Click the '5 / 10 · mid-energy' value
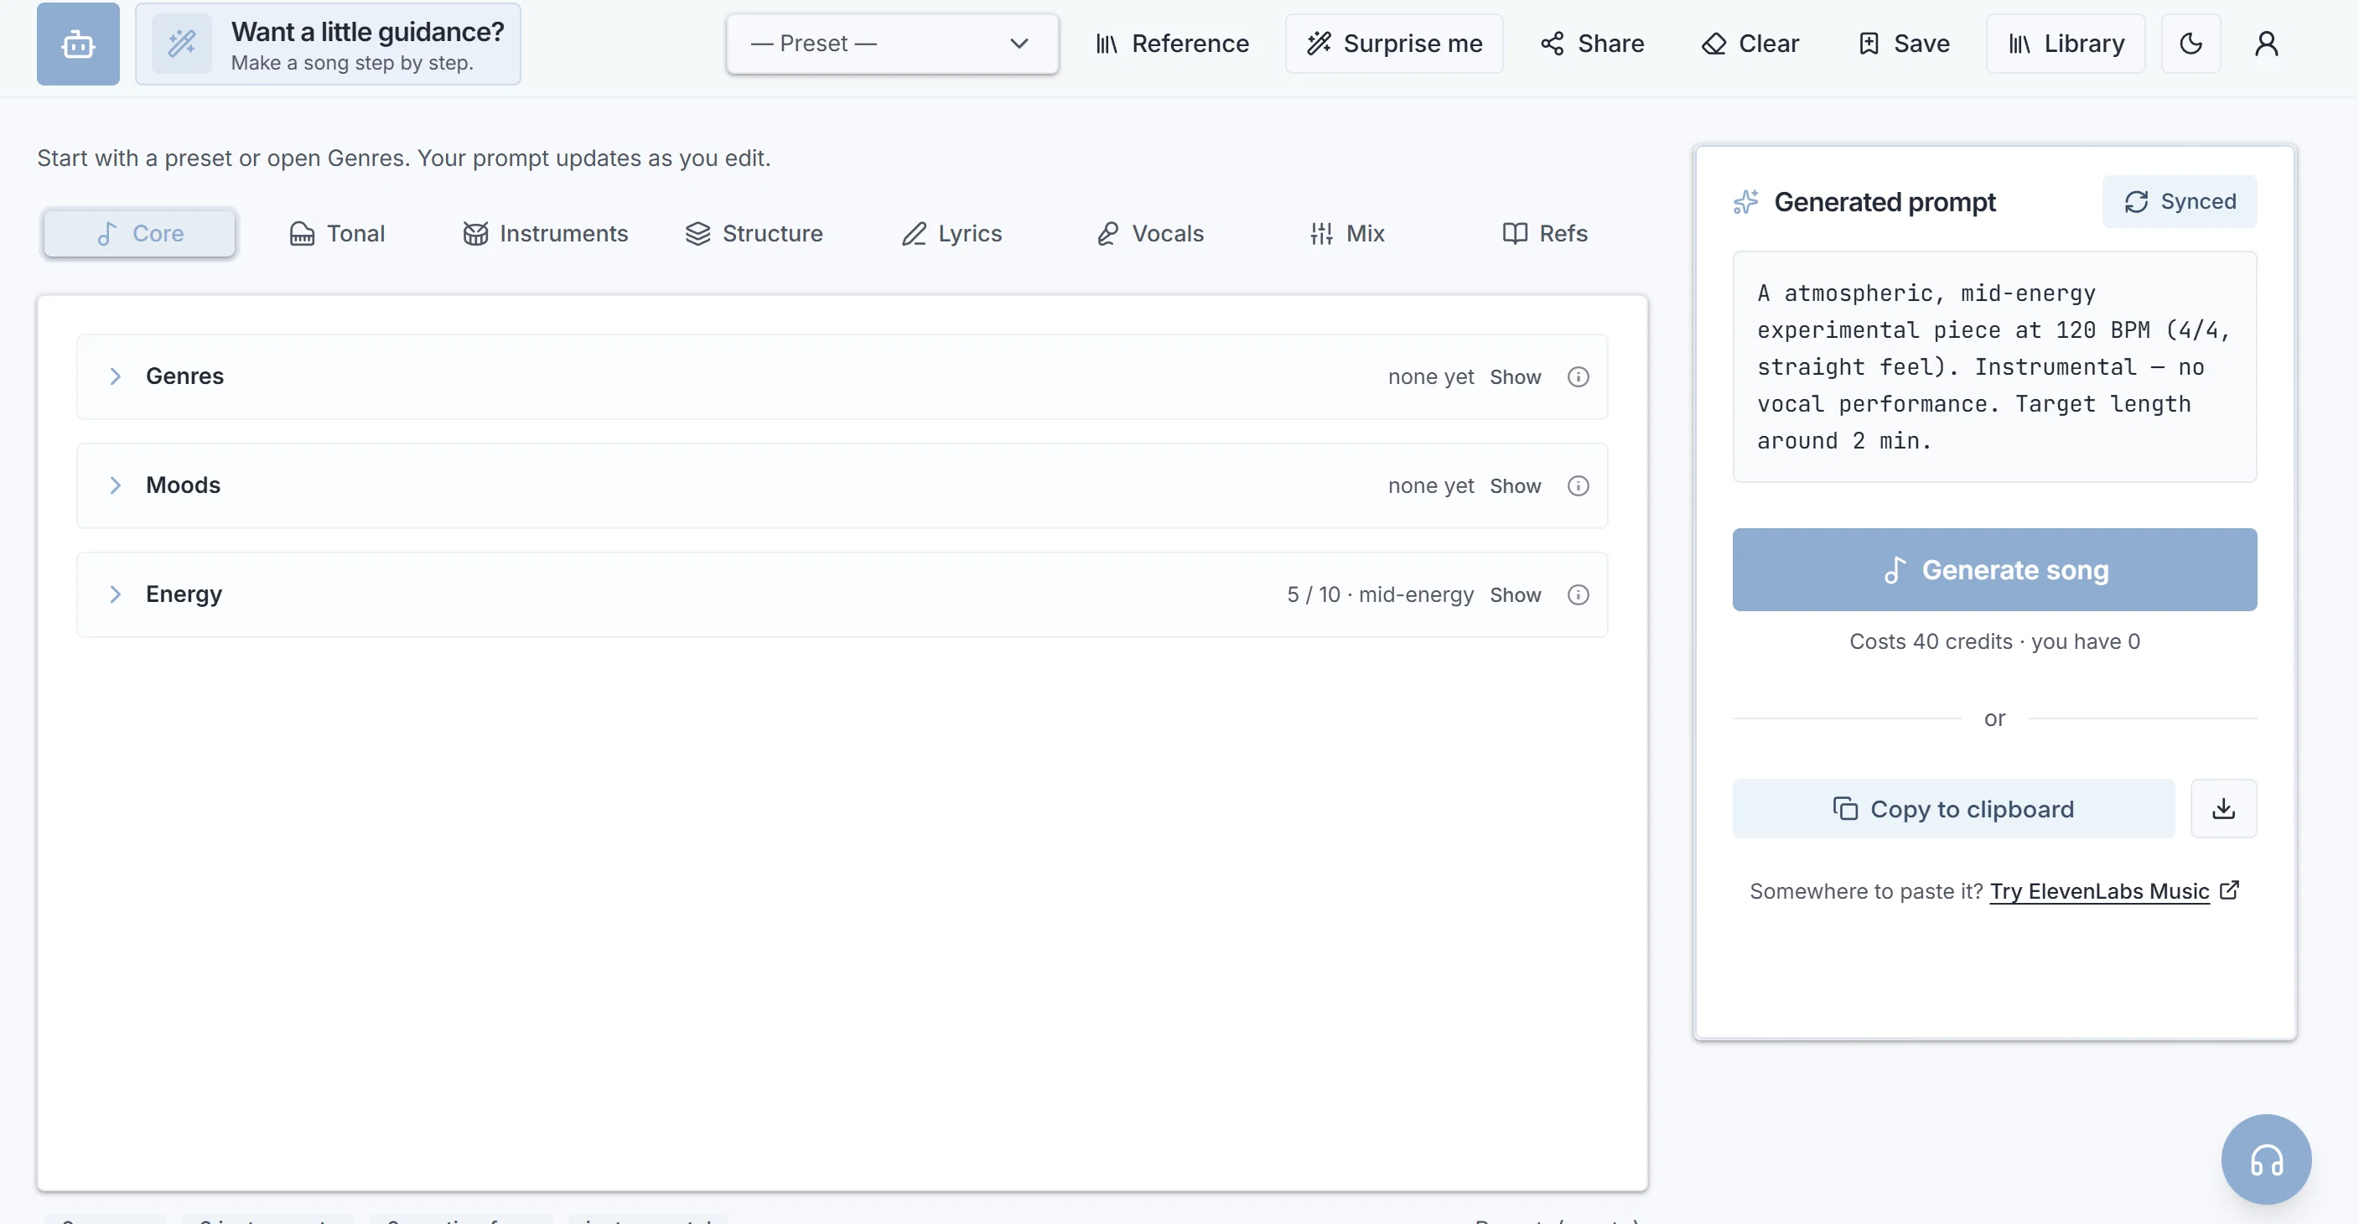 1380,595
